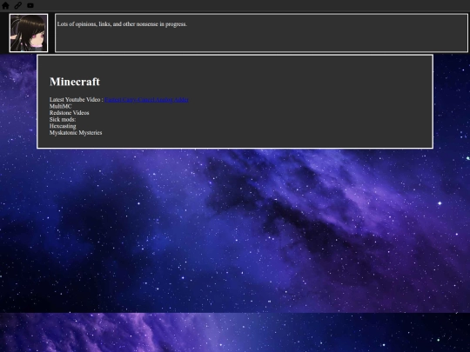This screenshot has height=352, width=470.
Task: Open the Fastest Carry-Cancel Analog Adder link
Action: tap(146, 100)
